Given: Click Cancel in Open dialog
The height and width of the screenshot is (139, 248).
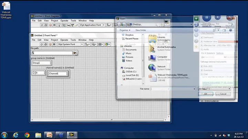Looking at the screenshot, I should coord(223,94).
